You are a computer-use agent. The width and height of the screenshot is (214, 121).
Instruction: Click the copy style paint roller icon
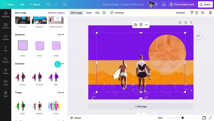[x=192, y=13]
